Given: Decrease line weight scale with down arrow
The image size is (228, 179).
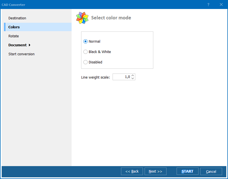Looking at the screenshot, I should coord(133,79).
